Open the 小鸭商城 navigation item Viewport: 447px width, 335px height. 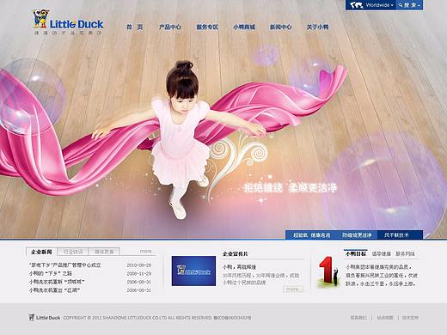(244, 27)
